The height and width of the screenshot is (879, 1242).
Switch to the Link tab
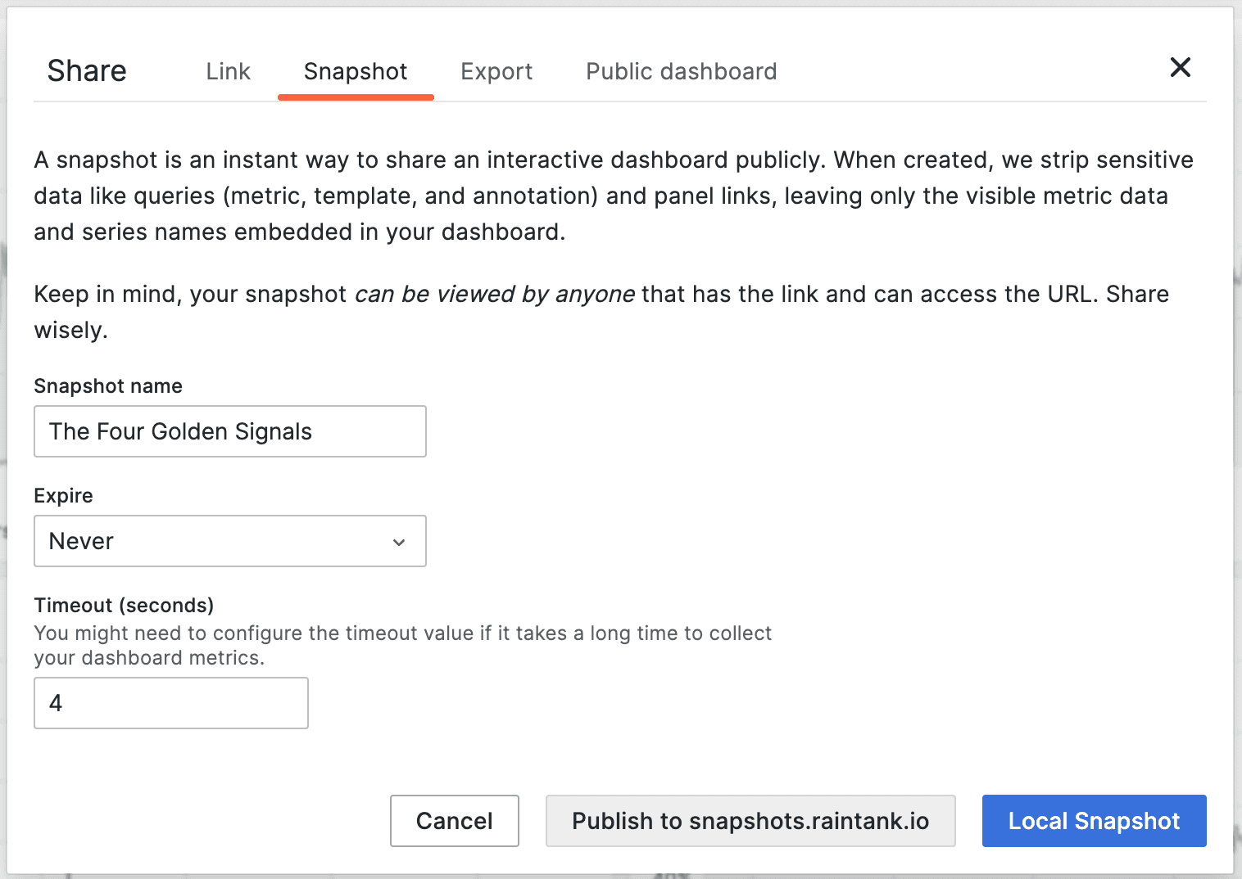[228, 72]
